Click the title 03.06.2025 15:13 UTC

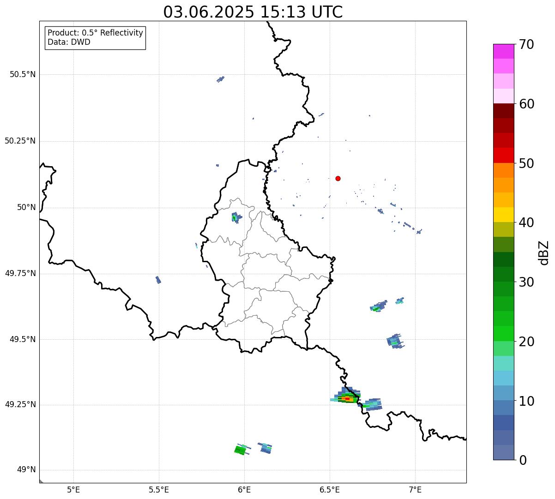coord(253,12)
